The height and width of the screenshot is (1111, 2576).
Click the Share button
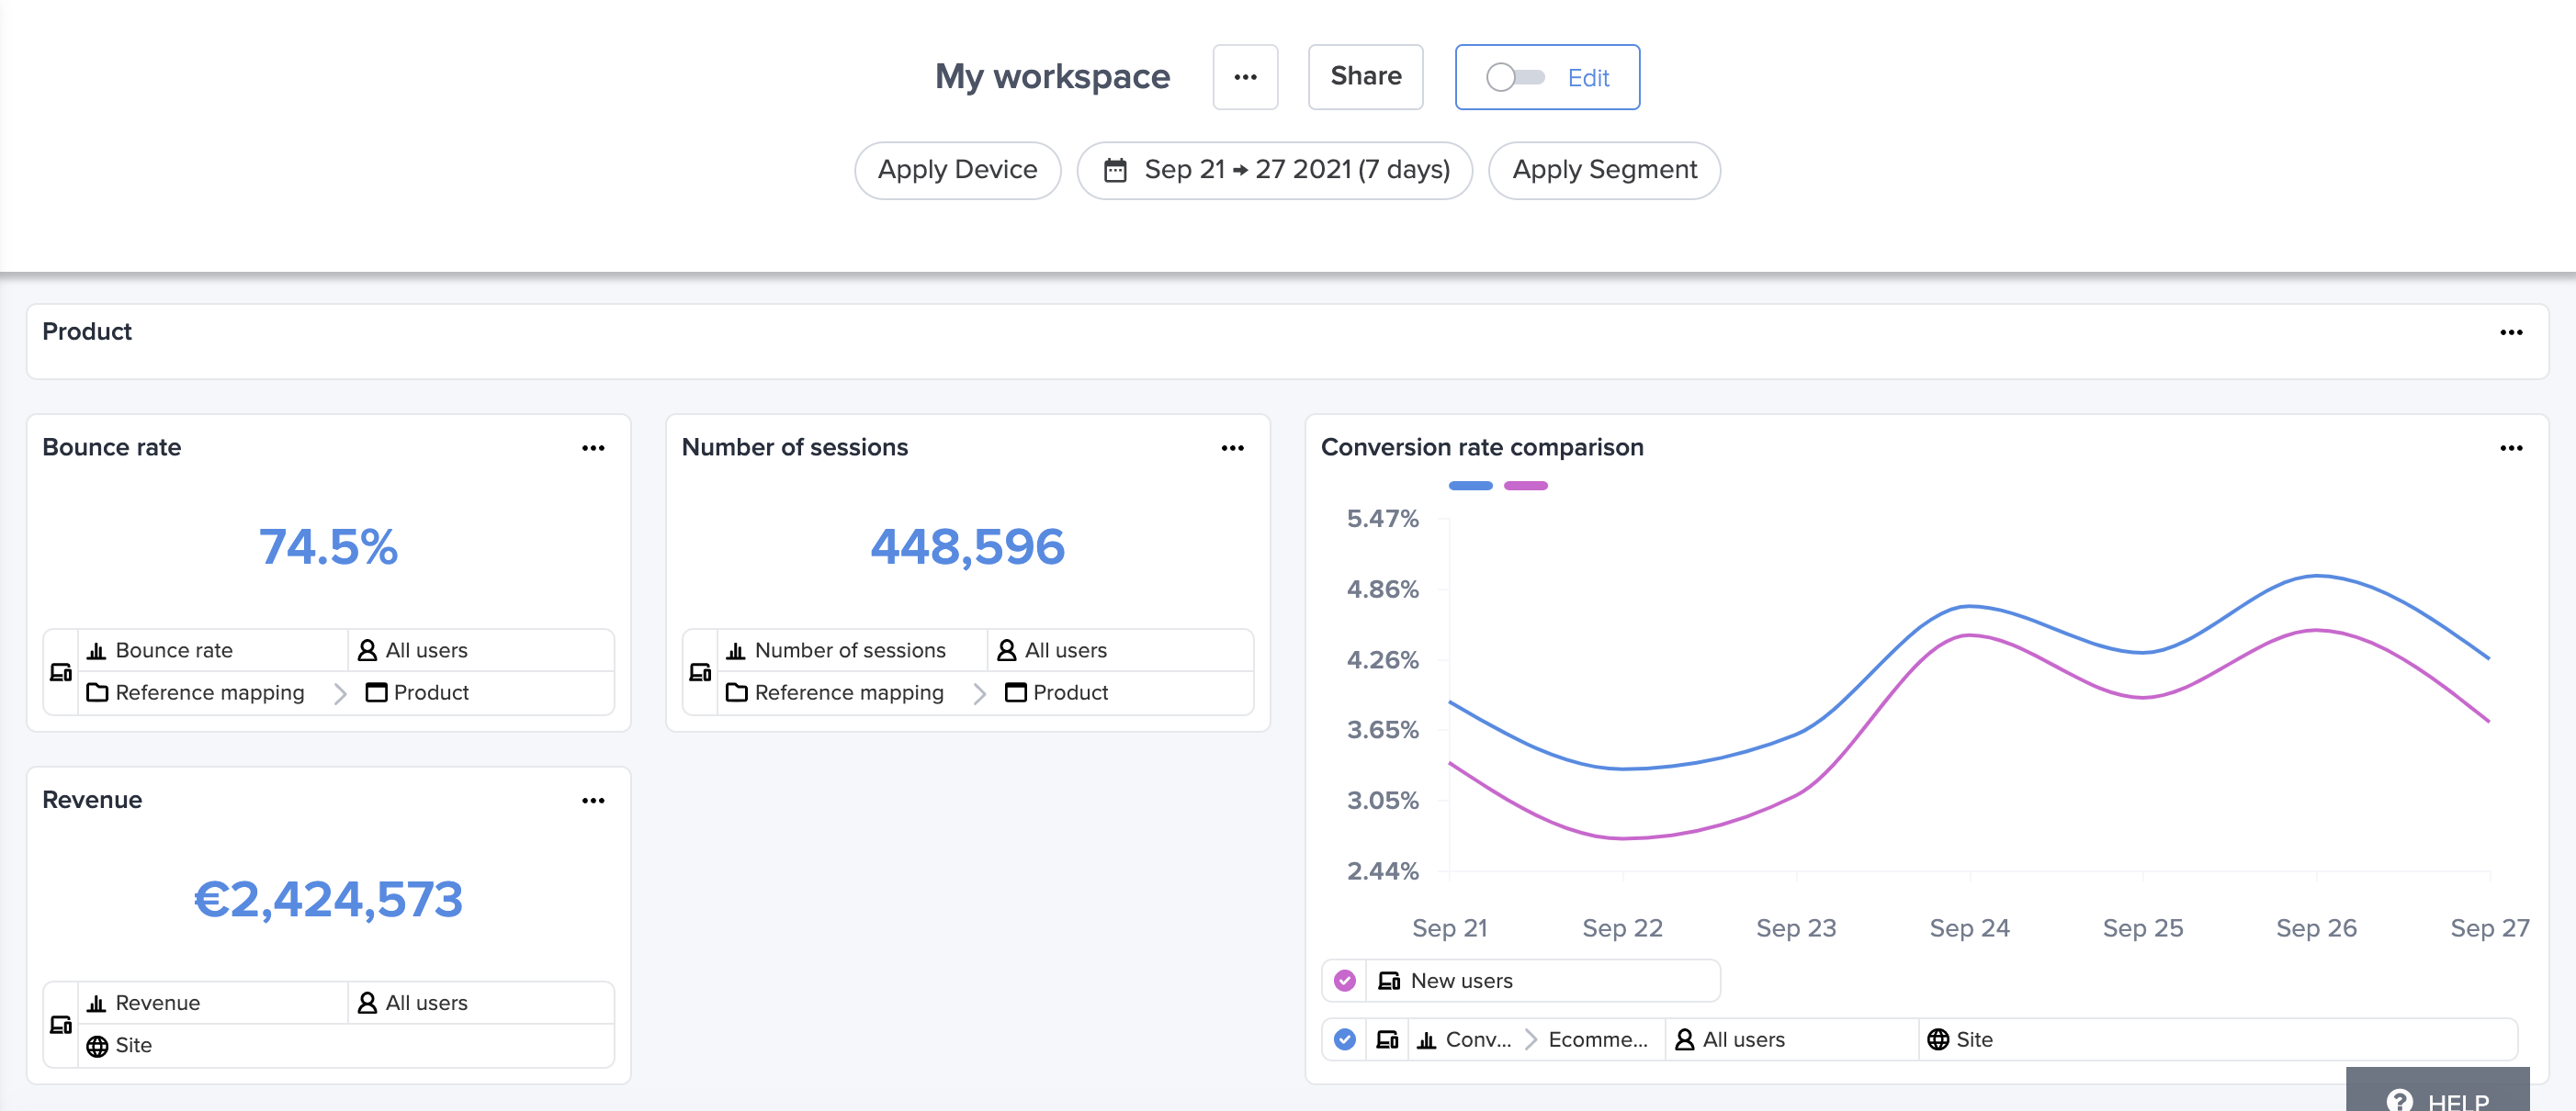1366,76
